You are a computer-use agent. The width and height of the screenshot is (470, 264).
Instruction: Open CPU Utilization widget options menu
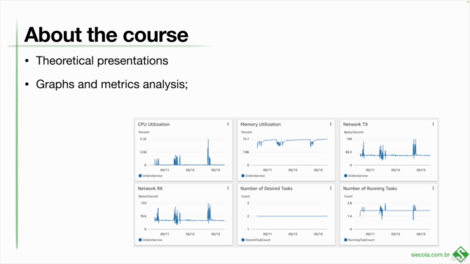click(228, 124)
